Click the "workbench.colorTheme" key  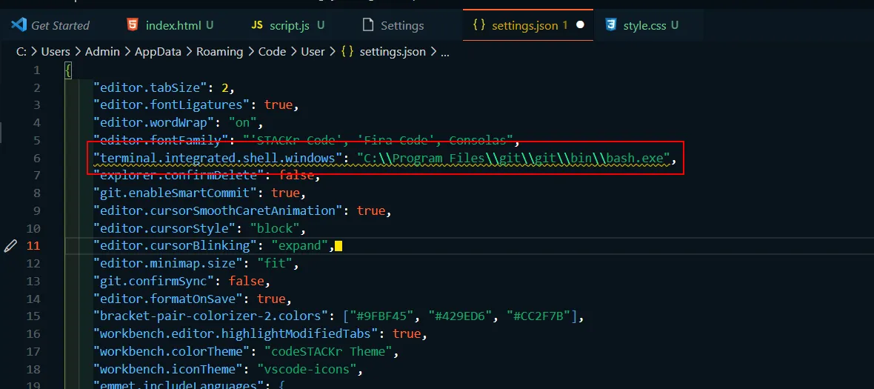(172, 352)
